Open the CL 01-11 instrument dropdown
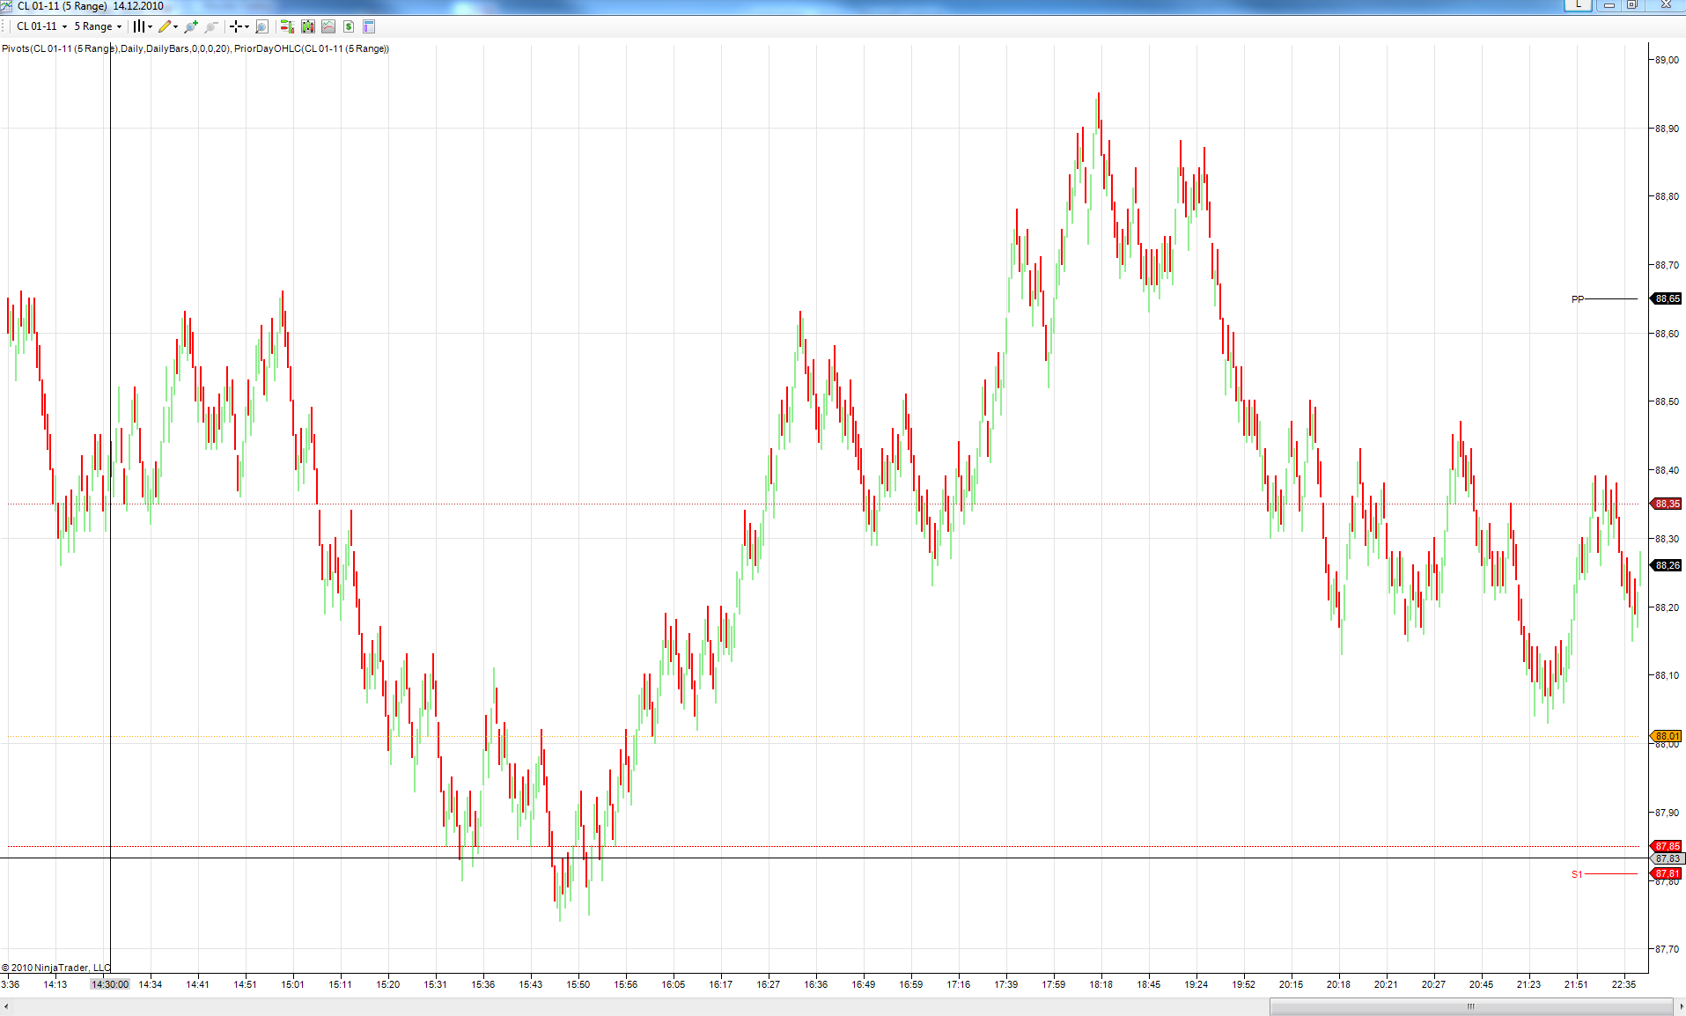Viewport: 1686px width, 1016px height. click(x=41, y=26)
